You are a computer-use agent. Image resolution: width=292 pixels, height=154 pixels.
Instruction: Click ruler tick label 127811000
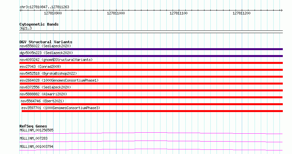(x=116, y=13)
